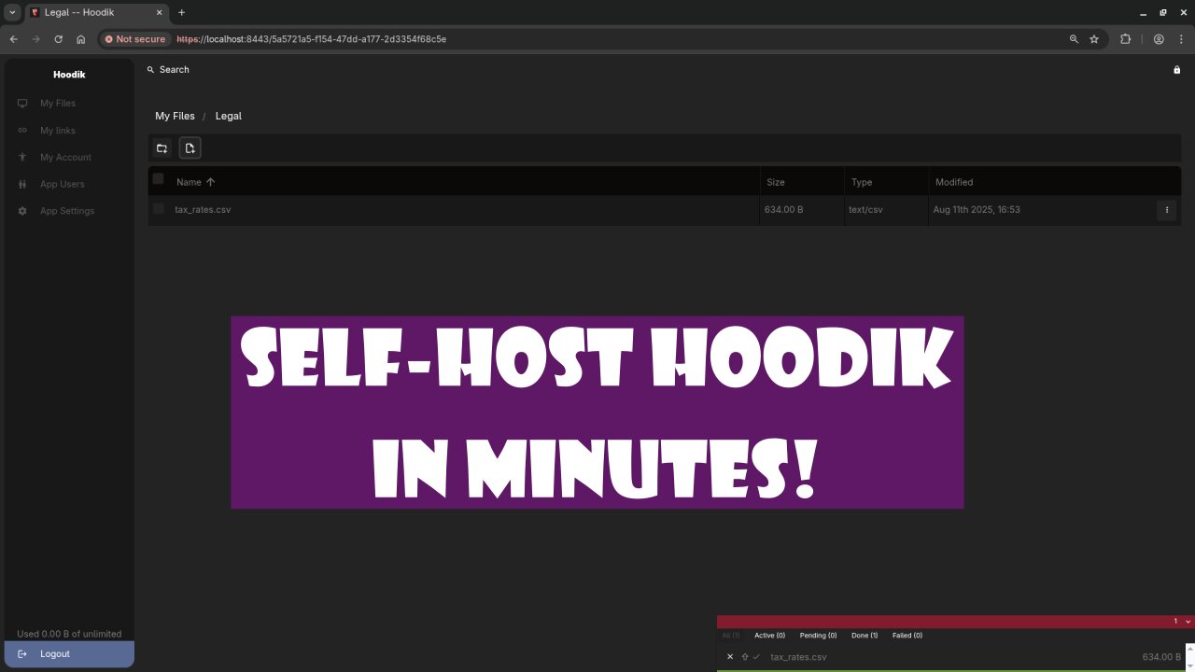Click the My Account person icon

pyautogui.click(x=22, y=158)
